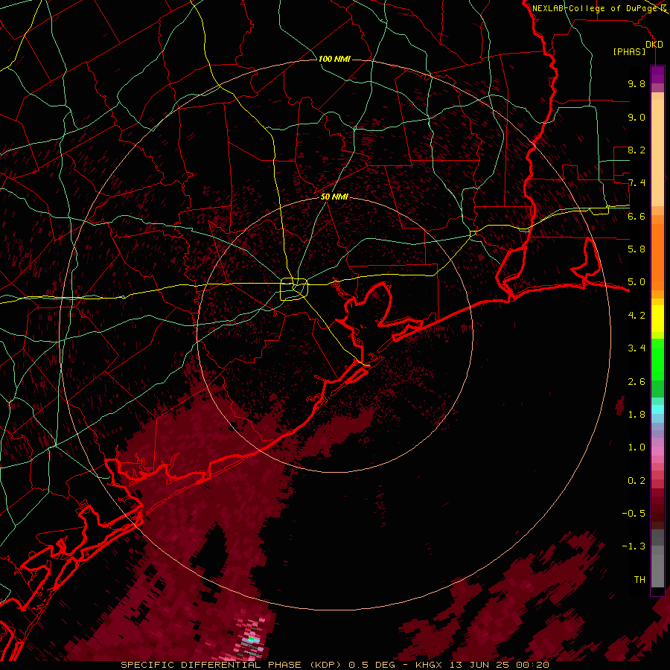
Task: Click the -1.3 value on the color scale
Action: (634, 546)
